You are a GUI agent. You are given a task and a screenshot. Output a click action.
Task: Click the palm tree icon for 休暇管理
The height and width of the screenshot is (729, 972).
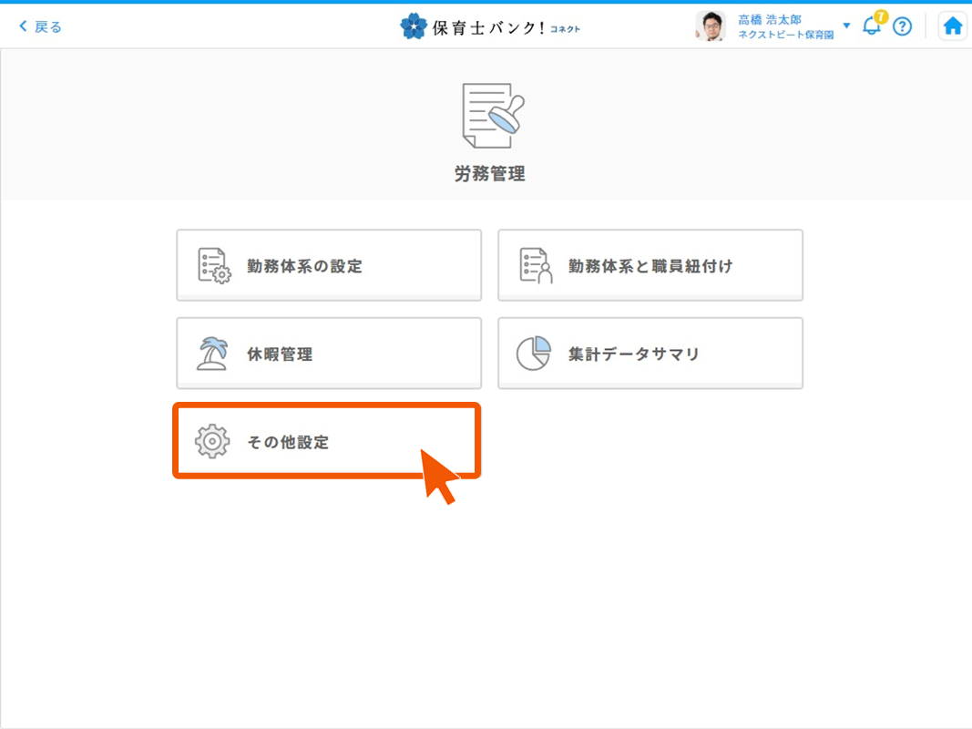[213, 354]
